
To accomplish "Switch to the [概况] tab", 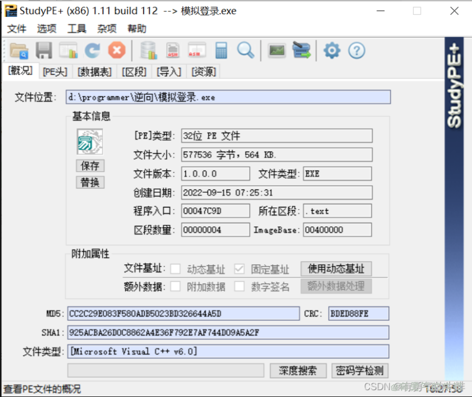I will pos(20,71).
